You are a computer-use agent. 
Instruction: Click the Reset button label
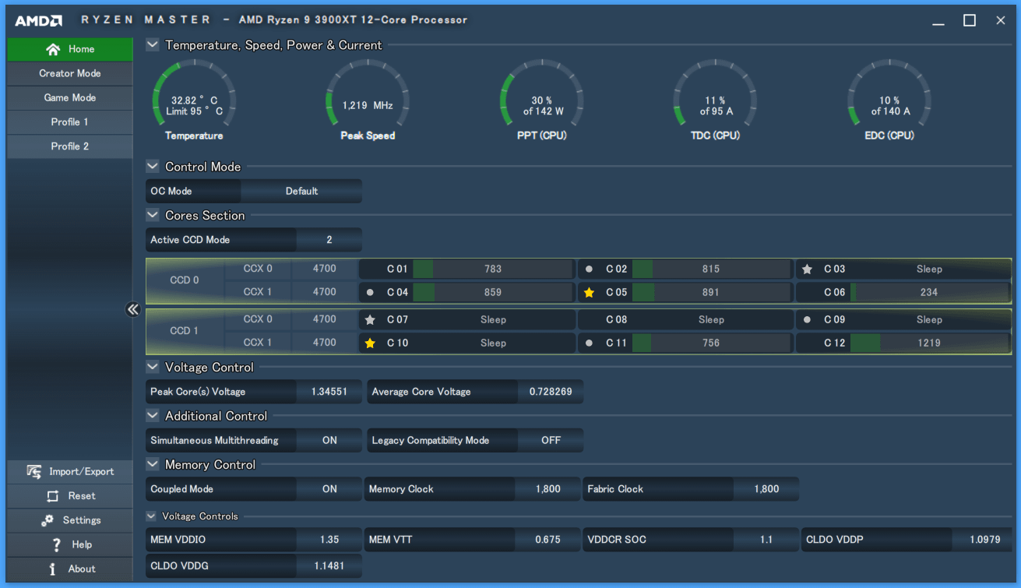(x=82, y=496)
